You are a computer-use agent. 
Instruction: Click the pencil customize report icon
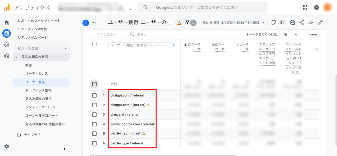tap(320, 22)
